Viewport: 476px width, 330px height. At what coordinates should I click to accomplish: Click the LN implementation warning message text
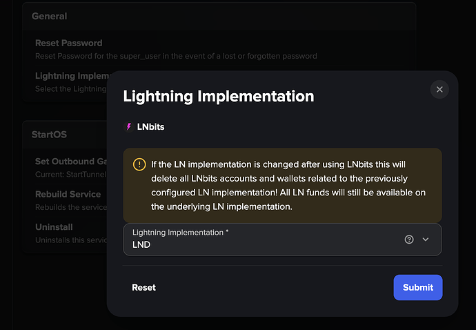click(x=288, y=185)
